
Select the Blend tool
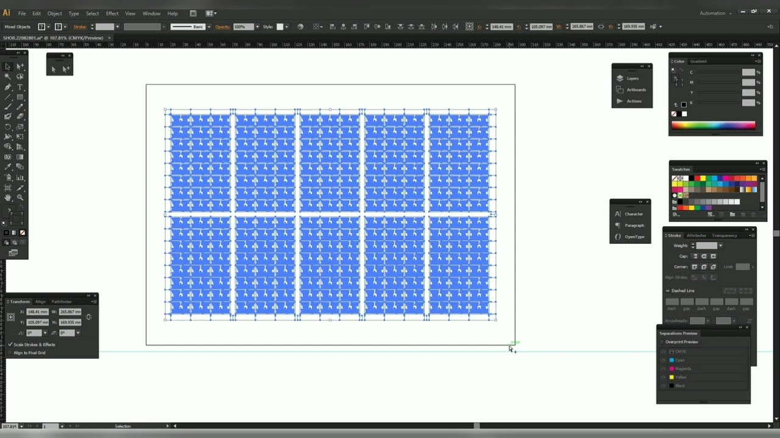pos(20,167)
